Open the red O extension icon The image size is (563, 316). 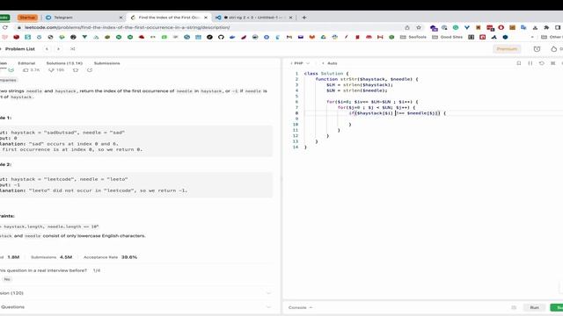(x=501, y=27)
